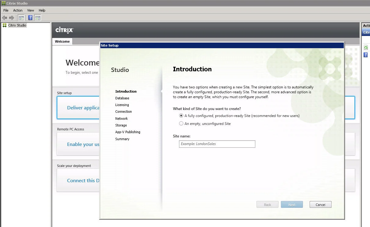This screenshot has width=370, height=227.
Task: Click the App-V Publishing step in wizard sidebar
Action: point(128,132)
